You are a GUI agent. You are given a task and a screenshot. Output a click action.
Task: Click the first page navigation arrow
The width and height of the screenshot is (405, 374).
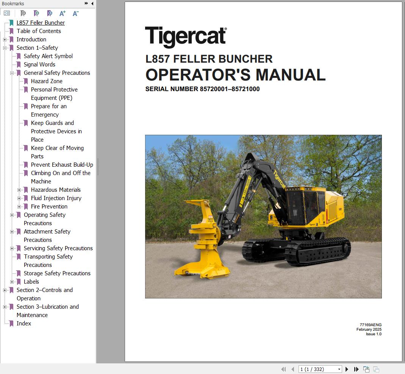(x=283, y=369)
